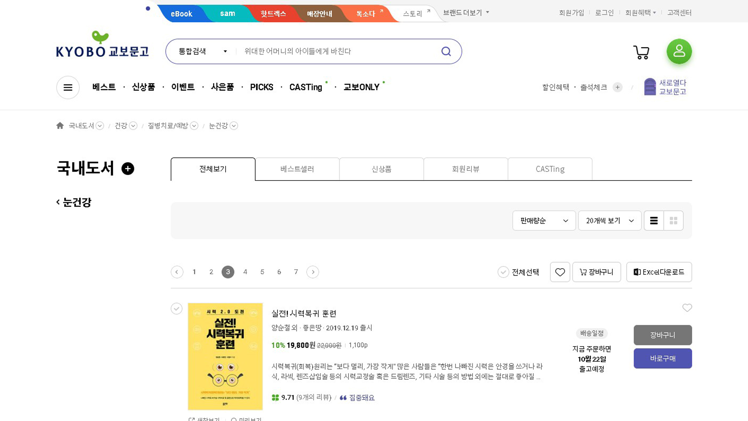Click the green user profile icon
Image resolution: width=748 pixels, height=421 pixels.
(679, 51)
